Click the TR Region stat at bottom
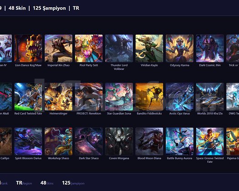 click(x=24, y=183)
